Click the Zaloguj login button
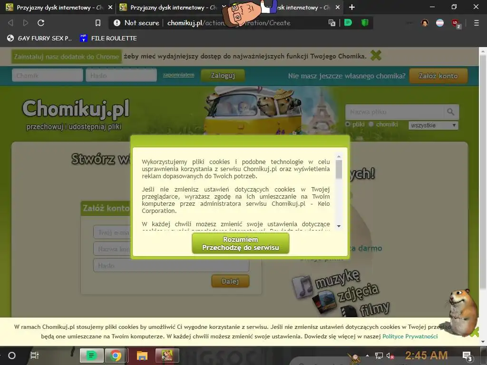The width and height of the screenshot is (487, 365). pos(223,76)
